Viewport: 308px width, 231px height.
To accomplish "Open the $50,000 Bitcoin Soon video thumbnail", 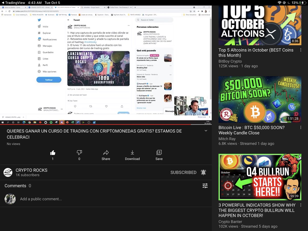I will point(260,99).
